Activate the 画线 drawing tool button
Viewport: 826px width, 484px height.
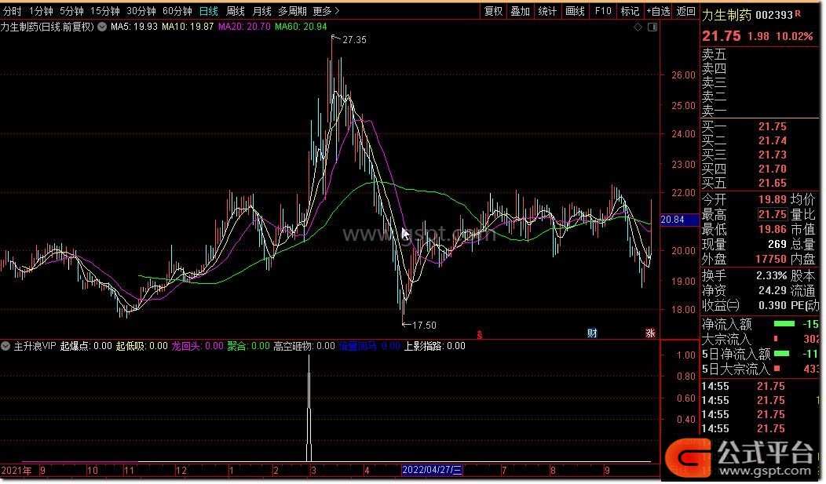[x=575, y=11]
